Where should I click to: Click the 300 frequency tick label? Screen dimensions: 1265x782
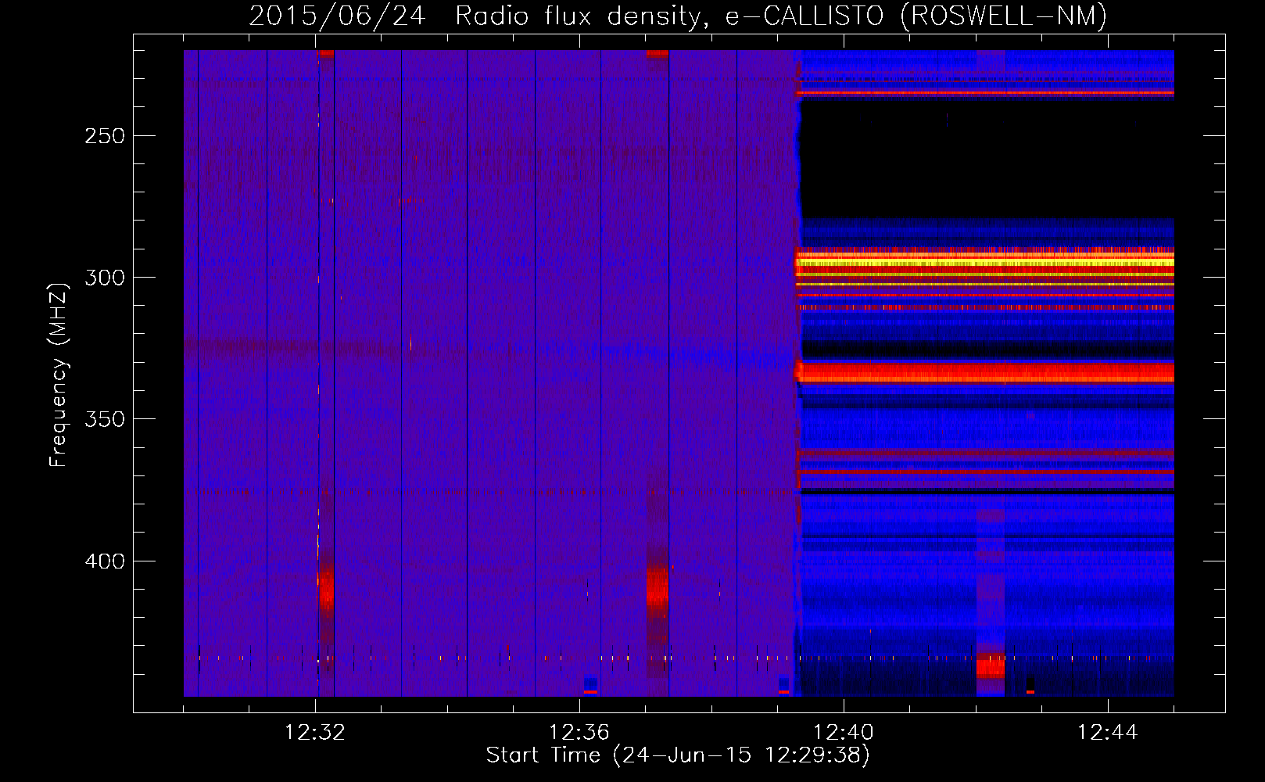pos(106,278)
